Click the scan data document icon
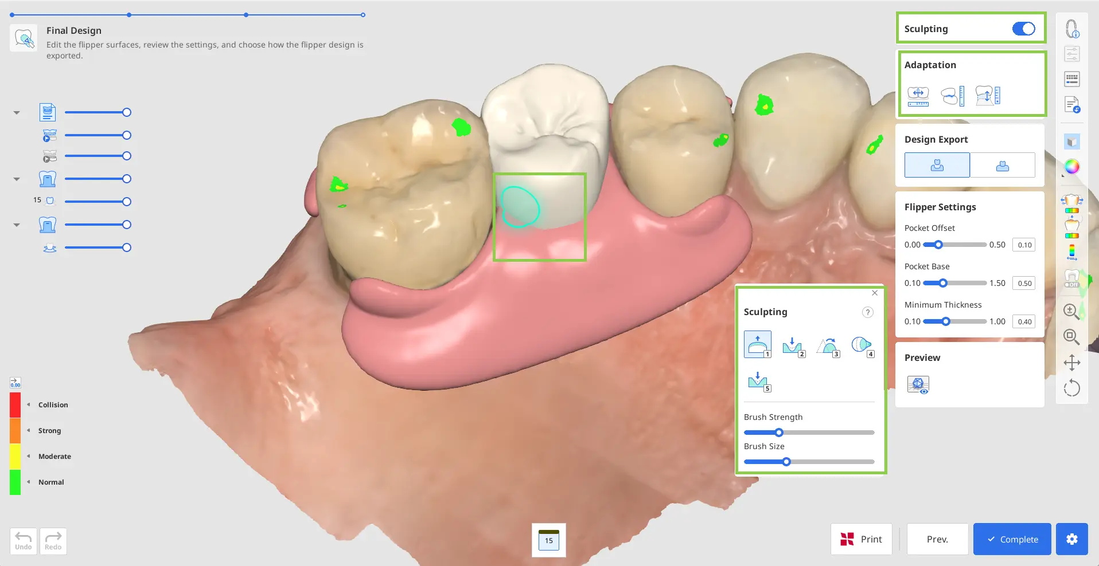This screenshot has height=566, width=1099. coord(48,112)
